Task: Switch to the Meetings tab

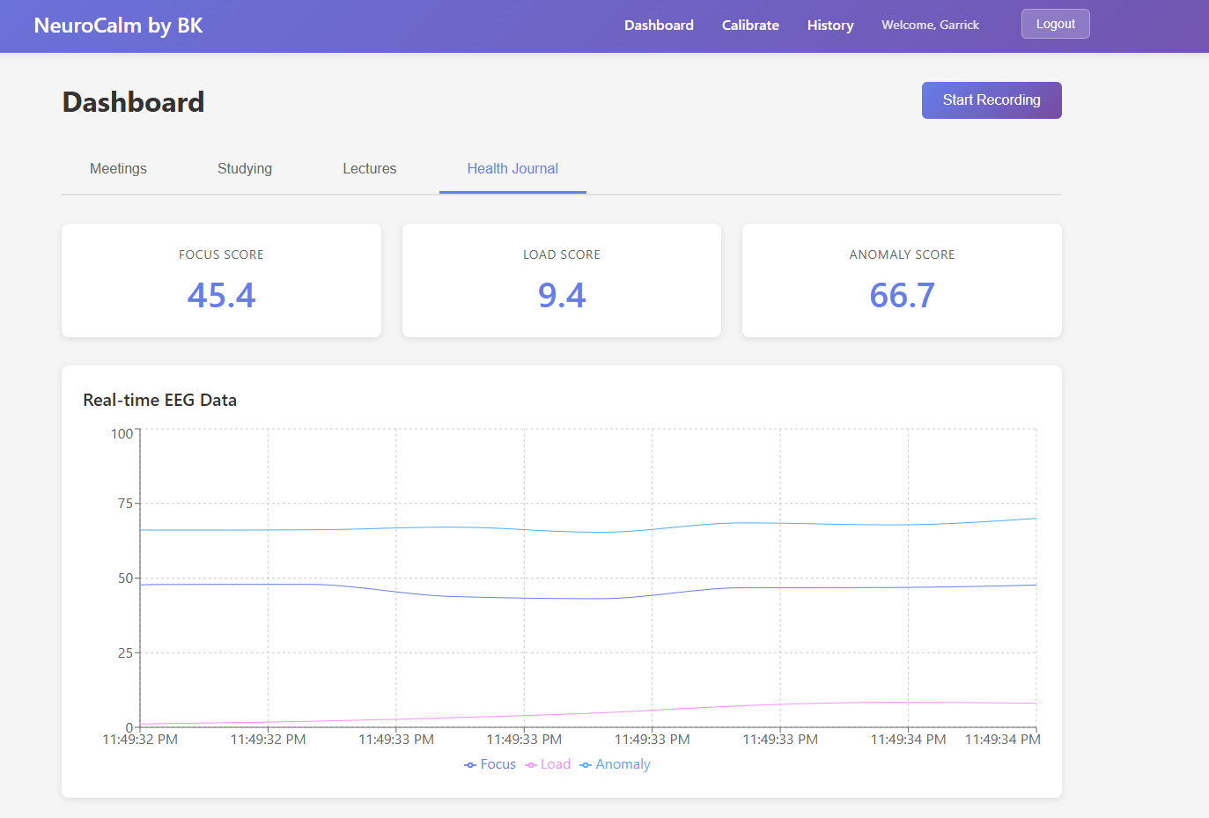Action: tap(118, 168)
